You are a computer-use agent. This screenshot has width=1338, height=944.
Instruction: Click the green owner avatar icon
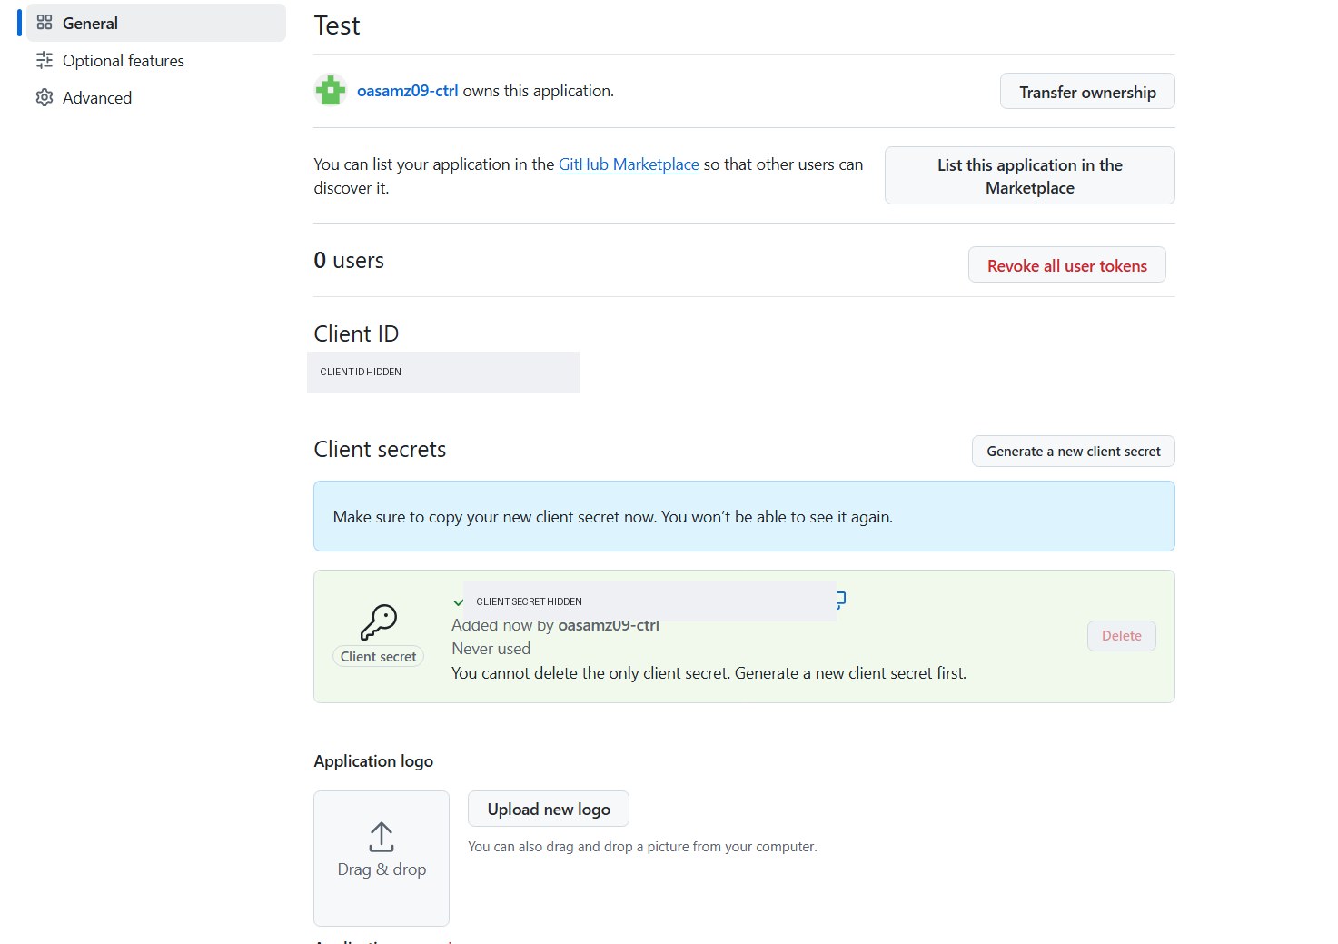[331, 91]
